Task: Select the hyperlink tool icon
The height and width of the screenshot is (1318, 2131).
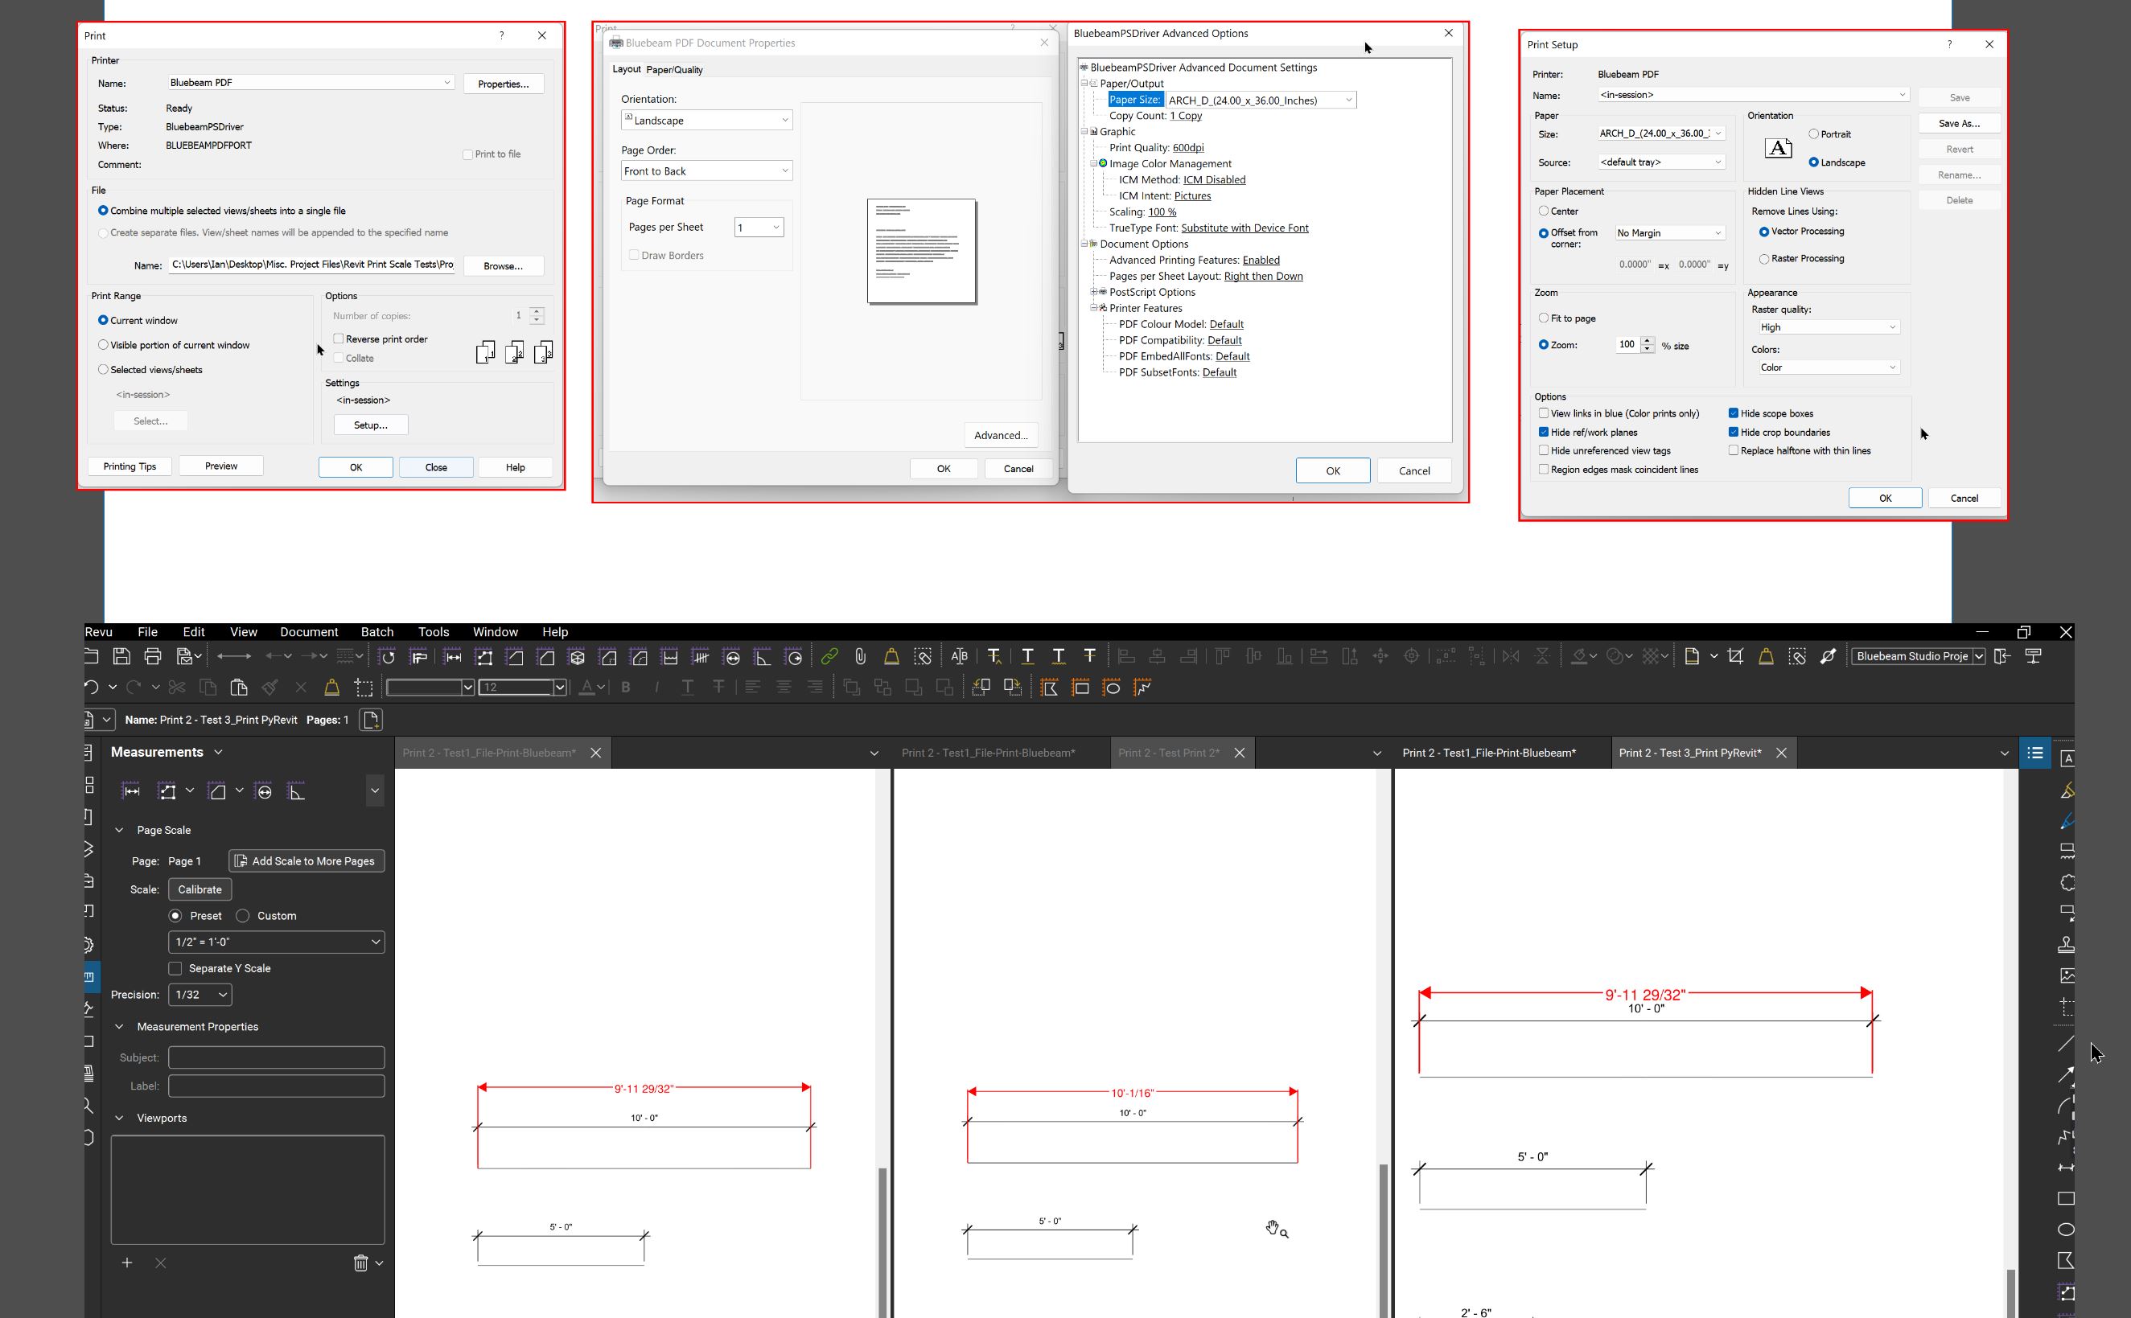Action: coord(829,656)
